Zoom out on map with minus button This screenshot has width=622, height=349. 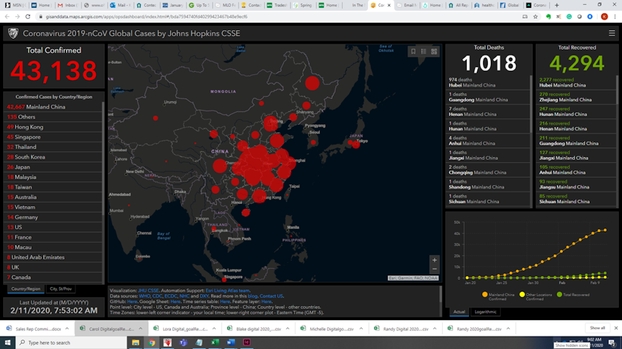434,269
